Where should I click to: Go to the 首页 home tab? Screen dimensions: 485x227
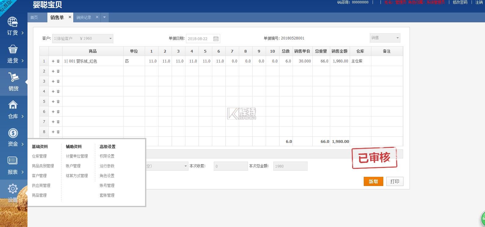34,17
